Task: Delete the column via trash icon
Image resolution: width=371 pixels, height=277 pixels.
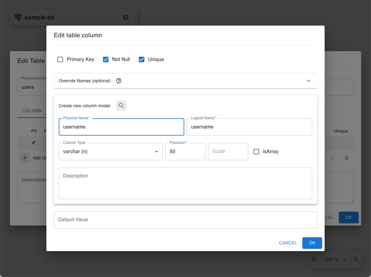Action: point(347,158)
